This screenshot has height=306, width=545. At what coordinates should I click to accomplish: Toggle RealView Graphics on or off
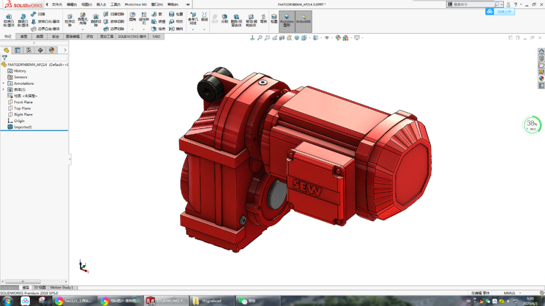[287, 21]
